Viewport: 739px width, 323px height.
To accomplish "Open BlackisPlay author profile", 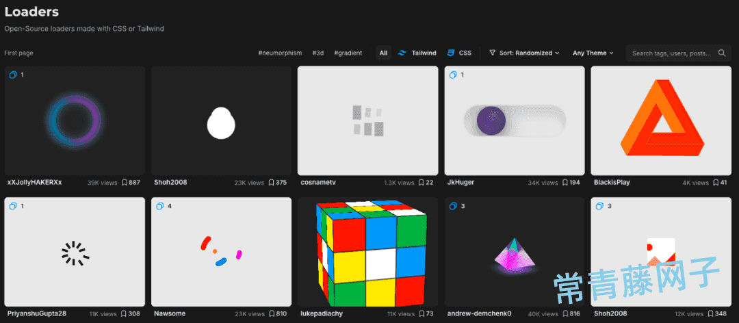I will coord(612,182).
